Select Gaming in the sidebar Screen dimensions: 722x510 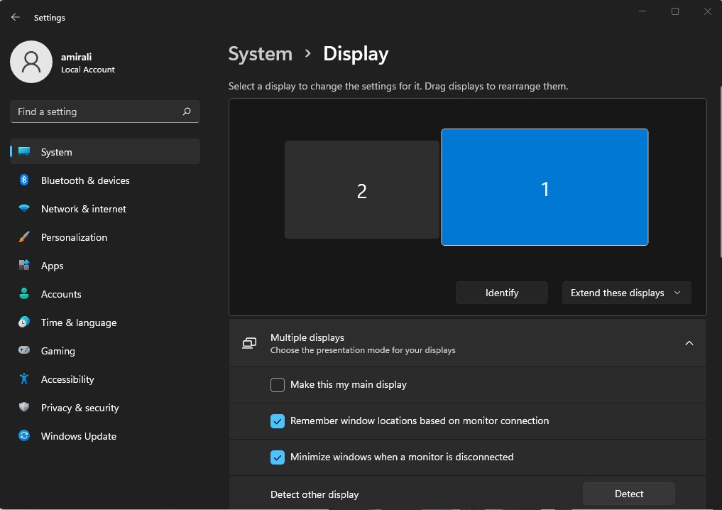tap(105, 351)
